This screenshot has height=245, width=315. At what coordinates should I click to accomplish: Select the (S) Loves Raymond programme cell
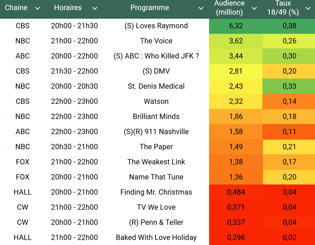156,26
